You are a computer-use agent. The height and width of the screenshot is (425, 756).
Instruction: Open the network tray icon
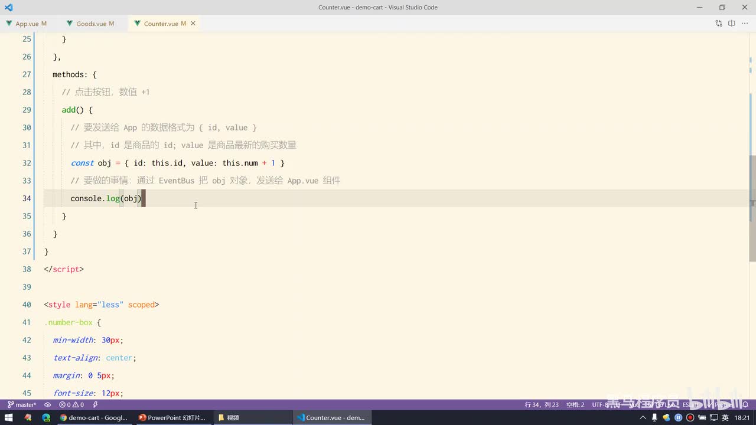(713, 417)
